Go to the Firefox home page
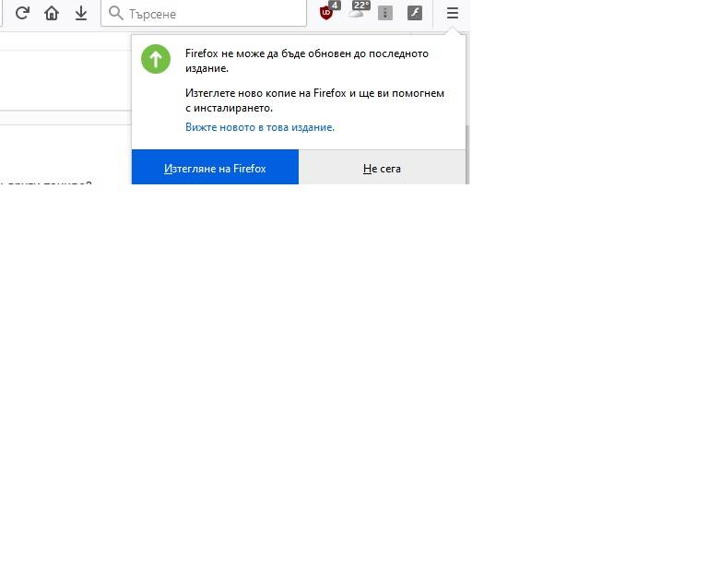The height and width of the screenshot is (566, 708). click(x=52, y=13)
